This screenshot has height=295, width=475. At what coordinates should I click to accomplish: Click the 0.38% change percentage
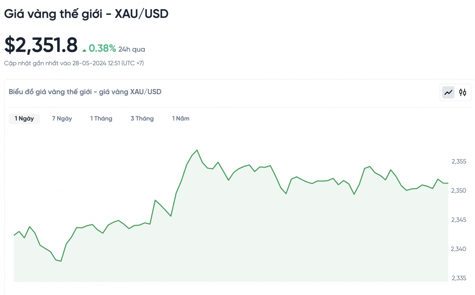coord(102,48)
